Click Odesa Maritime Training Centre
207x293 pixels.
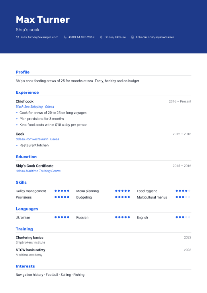point(38,171)
